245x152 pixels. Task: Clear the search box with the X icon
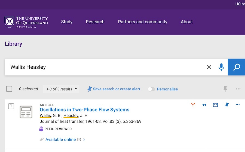(209, 67)
